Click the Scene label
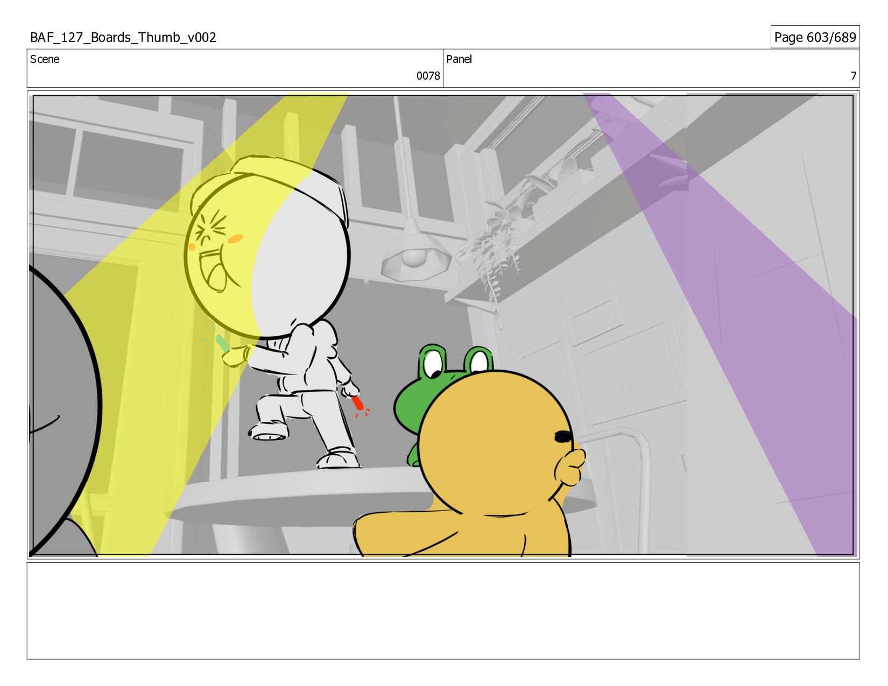Screen dimensions: 888x686 pyautogui.click(x=45, y=59)
